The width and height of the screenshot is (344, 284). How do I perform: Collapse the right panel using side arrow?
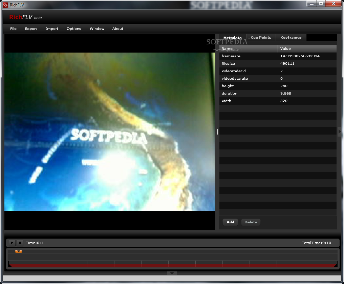[x=339, y=131]
